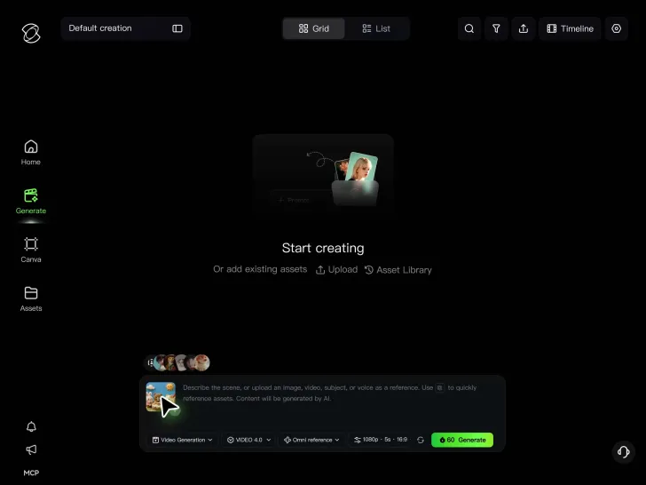Open notifications bell

31,426
